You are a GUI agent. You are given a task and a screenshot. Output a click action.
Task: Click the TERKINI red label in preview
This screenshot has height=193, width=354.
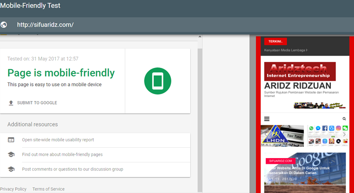(276, 41)
